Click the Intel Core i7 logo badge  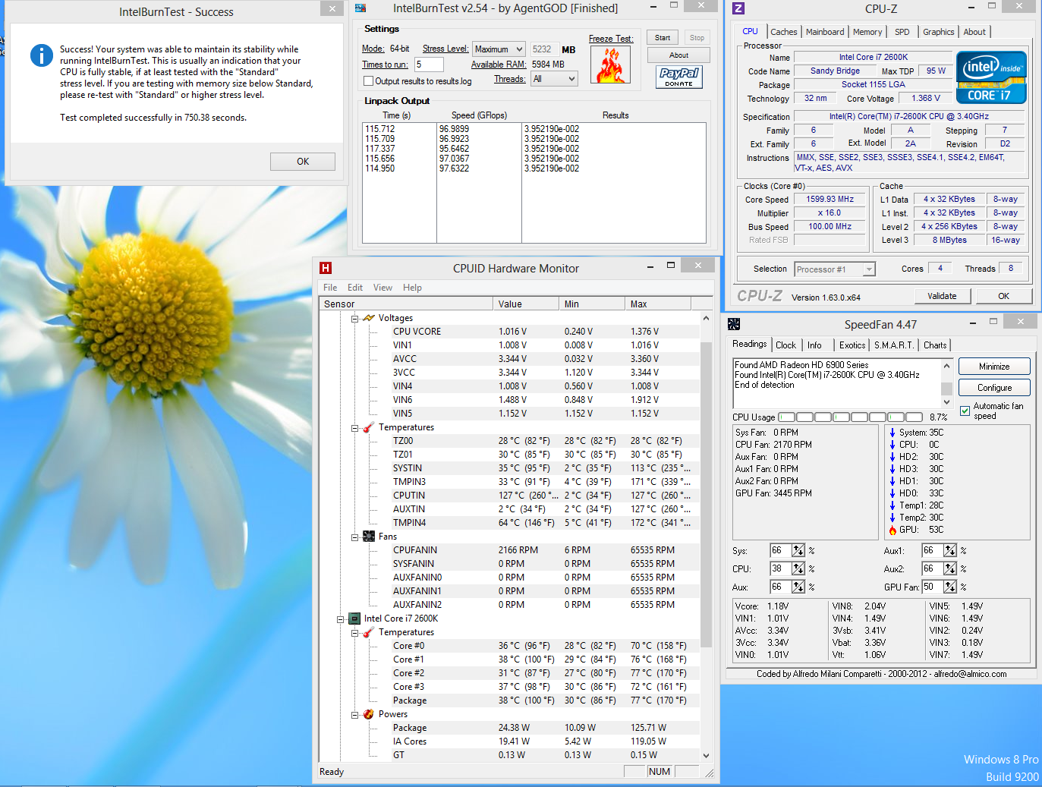click(x=991, y=77)
